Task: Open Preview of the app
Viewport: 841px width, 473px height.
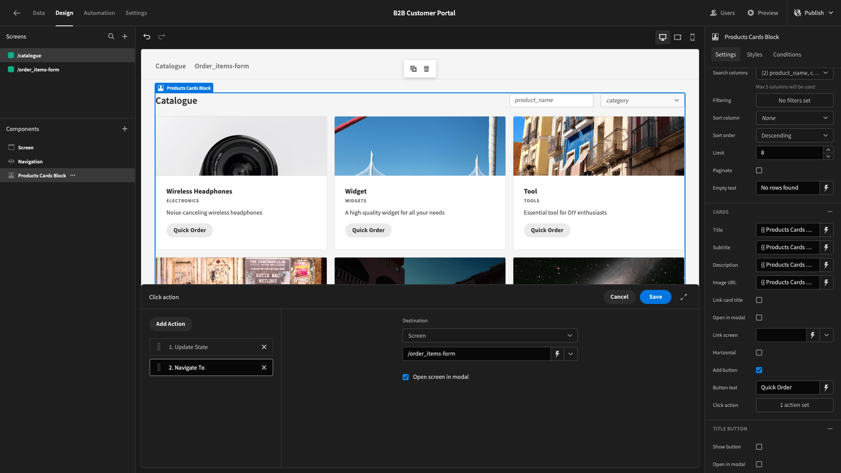Action: click(x=763, y=13)
